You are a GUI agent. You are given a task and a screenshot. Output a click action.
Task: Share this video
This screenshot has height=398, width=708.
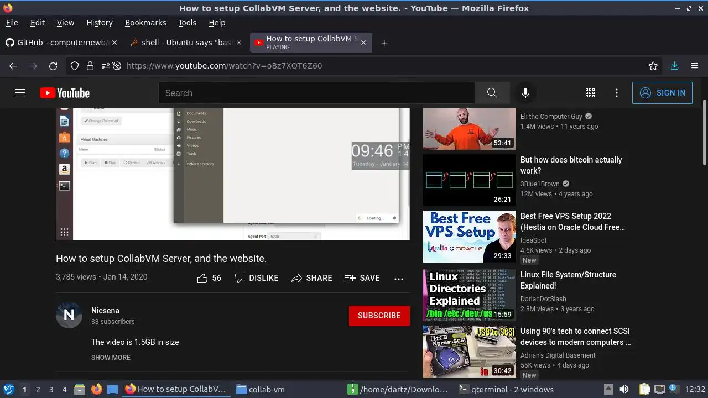click(x=311, y=278)
